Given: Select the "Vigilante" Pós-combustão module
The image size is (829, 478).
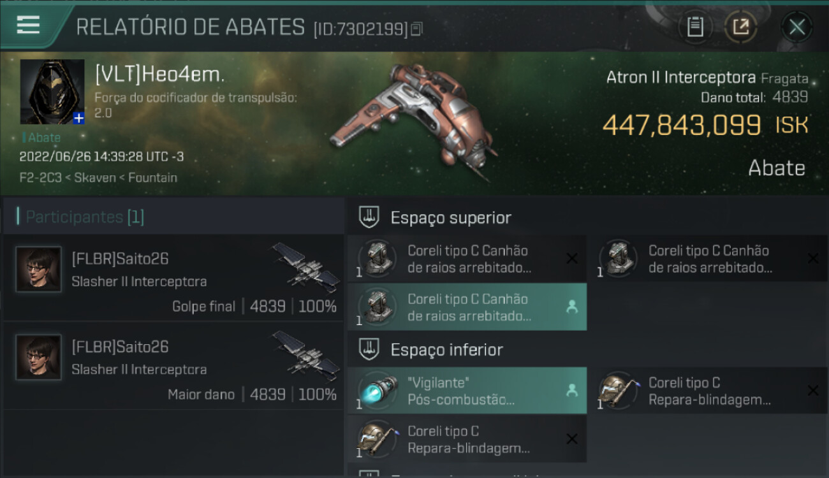Looking at the screenshot, I should [467, 391].
